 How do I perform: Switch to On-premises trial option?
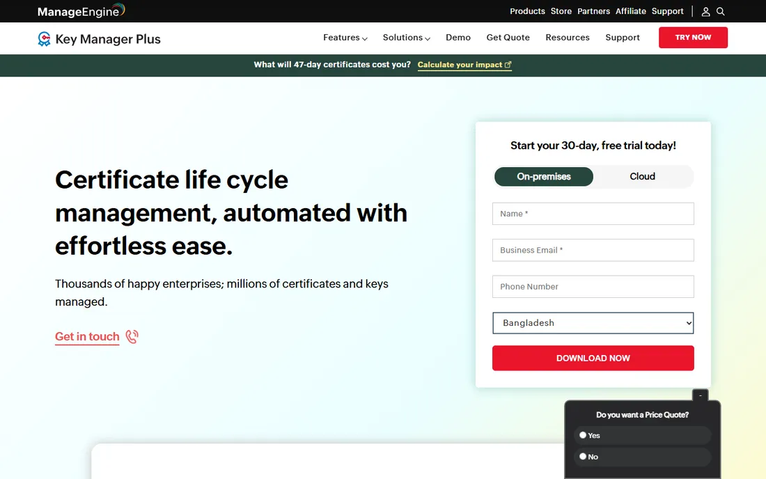[x=544, y=176]
